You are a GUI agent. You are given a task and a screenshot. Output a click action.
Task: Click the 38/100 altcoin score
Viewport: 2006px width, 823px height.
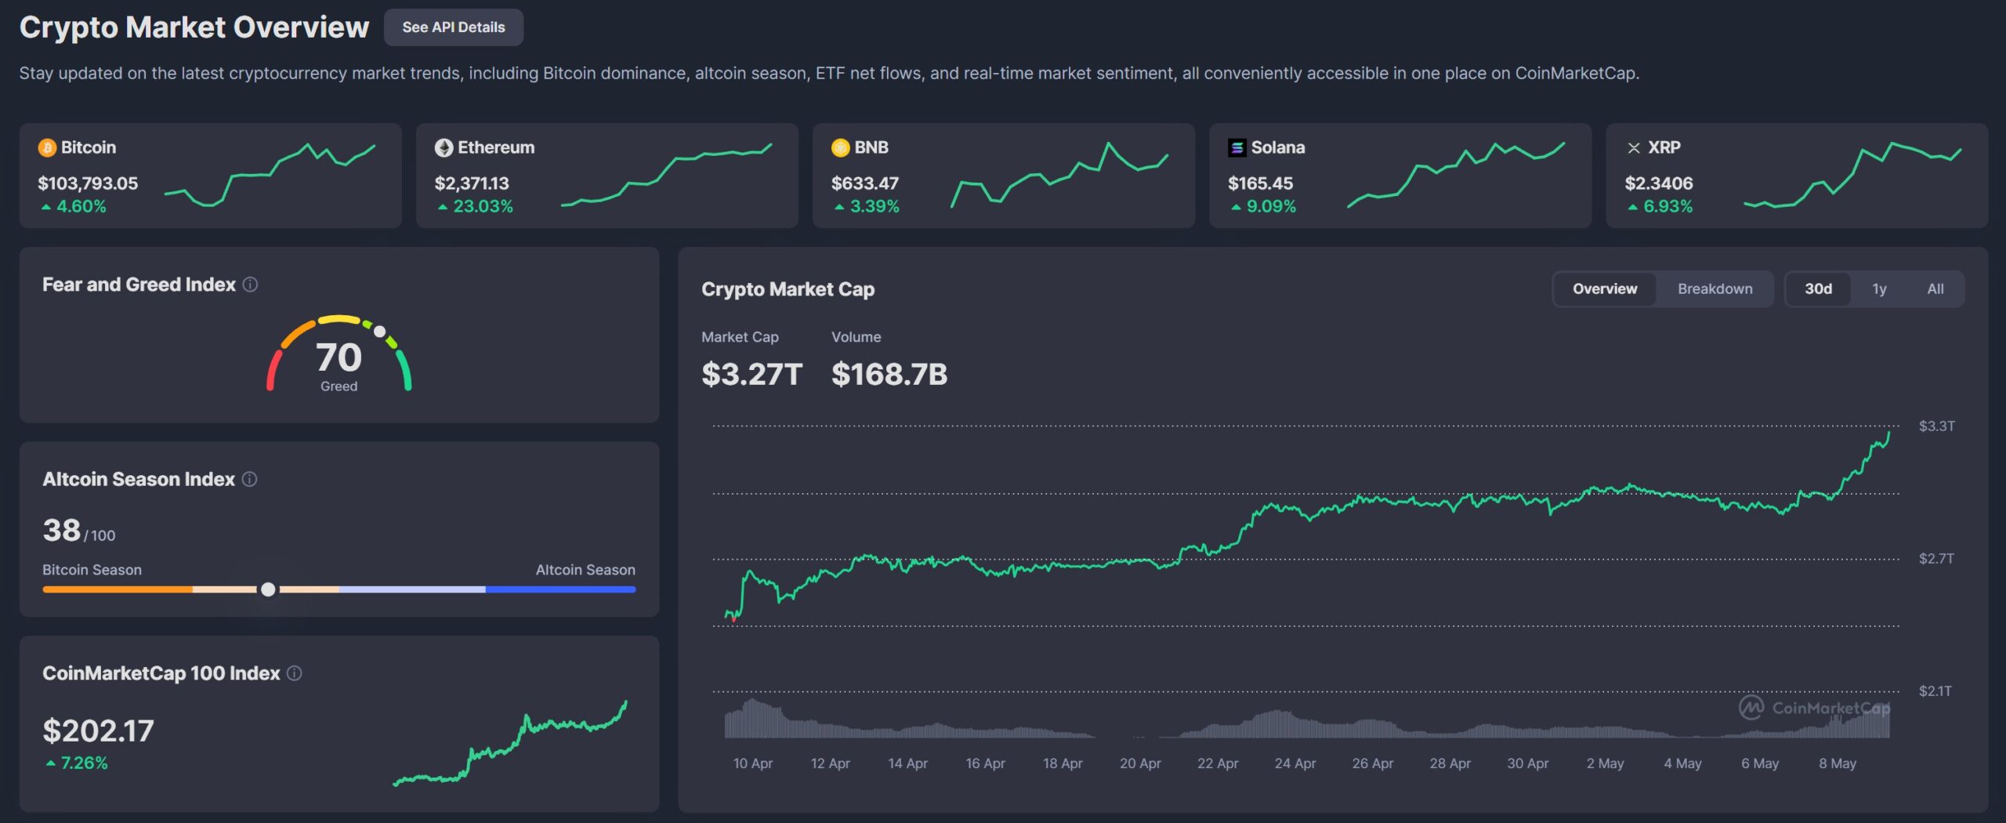[79, 531]
